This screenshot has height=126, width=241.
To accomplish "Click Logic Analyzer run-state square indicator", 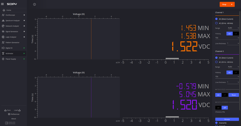I will point(24,37).
